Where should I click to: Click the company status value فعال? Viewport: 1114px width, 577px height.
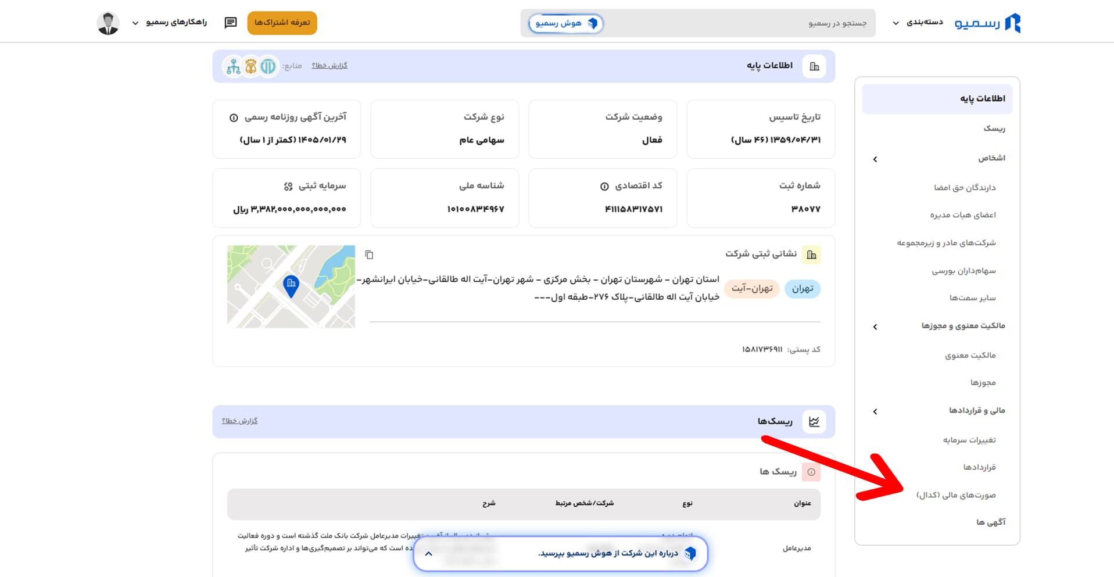(x=652, y=141)
